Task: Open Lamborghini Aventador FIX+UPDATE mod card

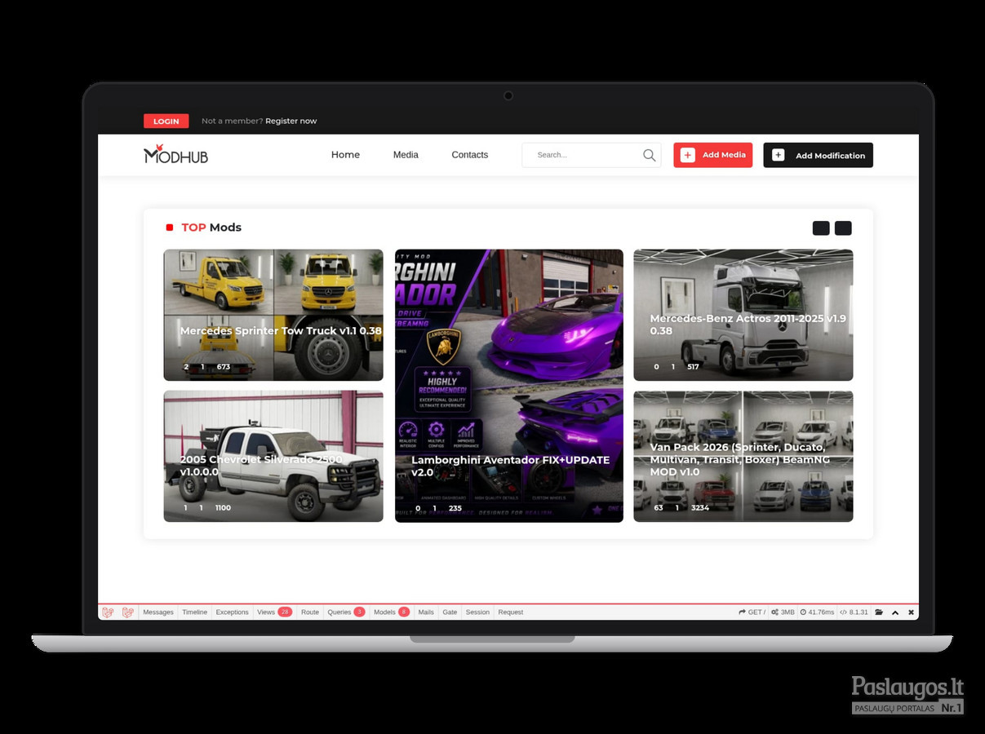Action: 509,386
